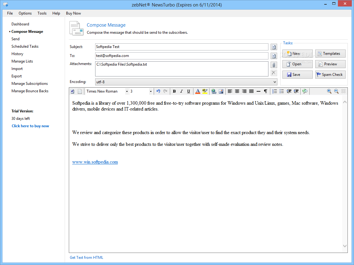Select Export in the sidebar

click(16, 76)
